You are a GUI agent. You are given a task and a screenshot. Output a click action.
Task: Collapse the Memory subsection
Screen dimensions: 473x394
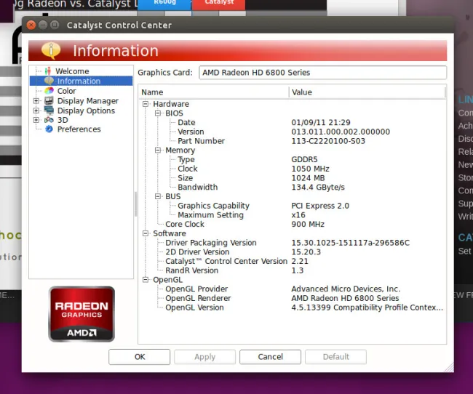point(157,150)
